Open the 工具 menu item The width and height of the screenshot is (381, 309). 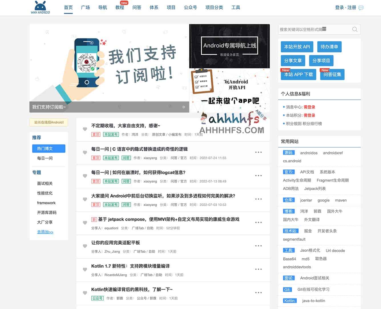coord(236,7)
